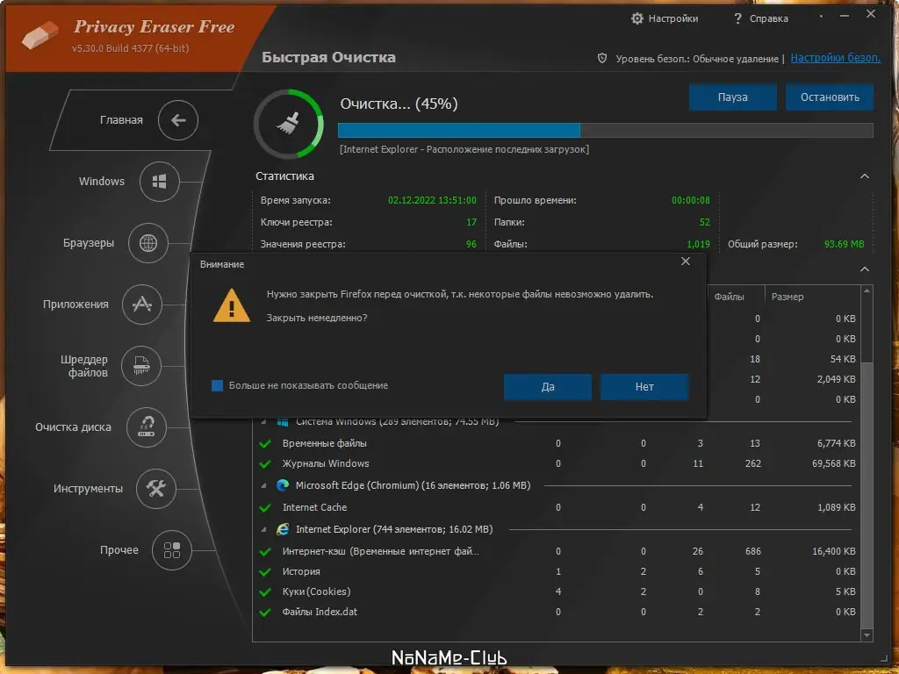The height and width of the screenshot is (674, 899).
Task: Open the Инструменты wrench icon
Action: coord(156,488)
